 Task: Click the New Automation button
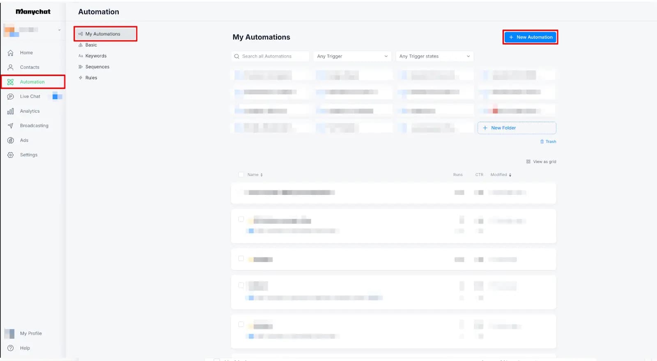pyautogui.click(x=530, y=37)
